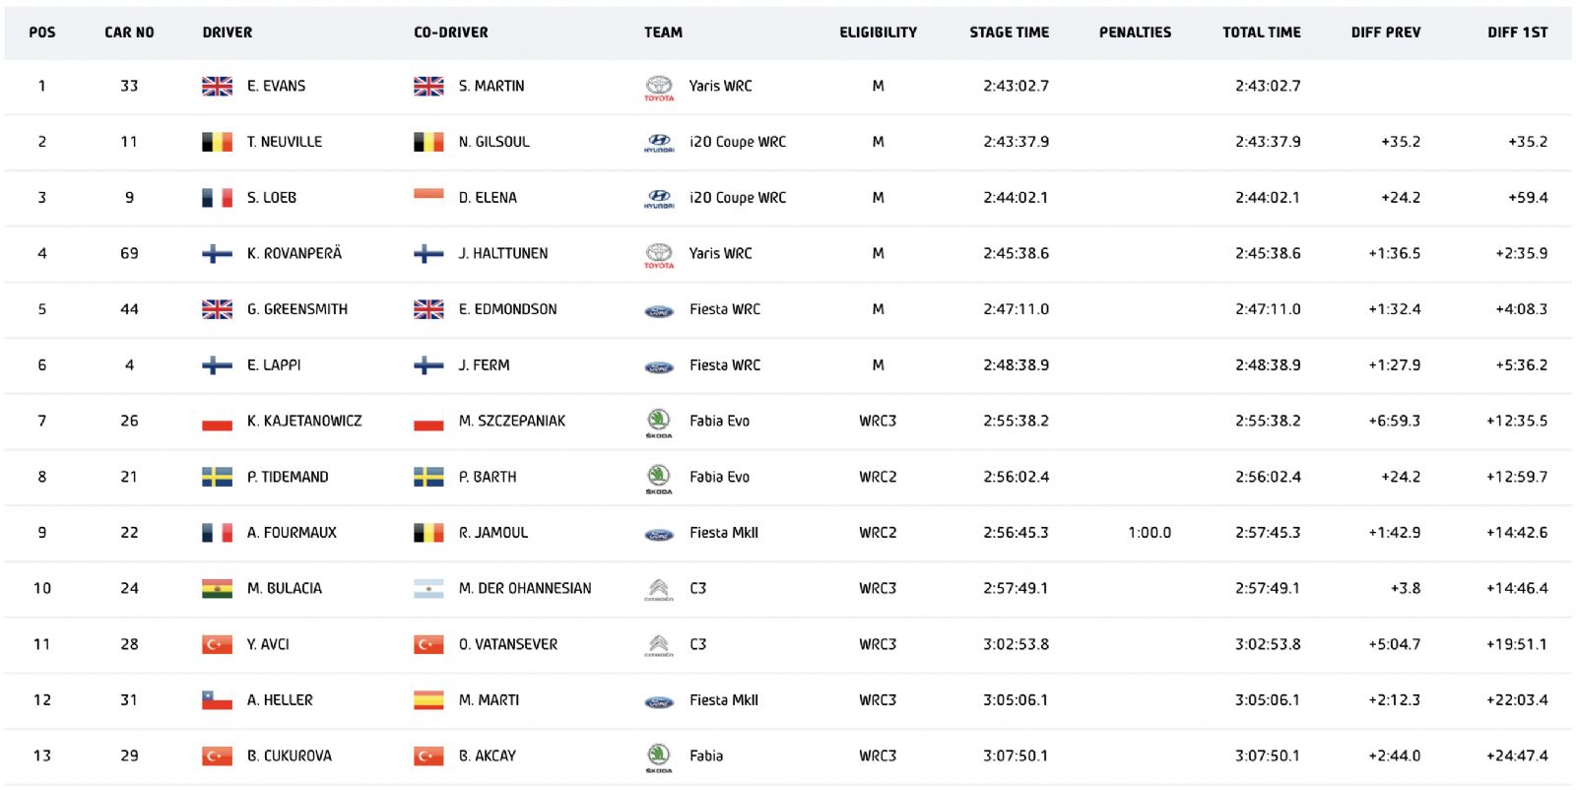Click the 1:00.0 penalty value

tap(1149, 533)
